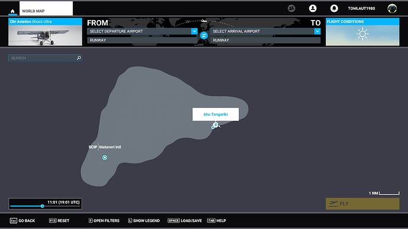The image size is (408, 229).
Task: Click the departure Runway field
Action: [142, 40]
